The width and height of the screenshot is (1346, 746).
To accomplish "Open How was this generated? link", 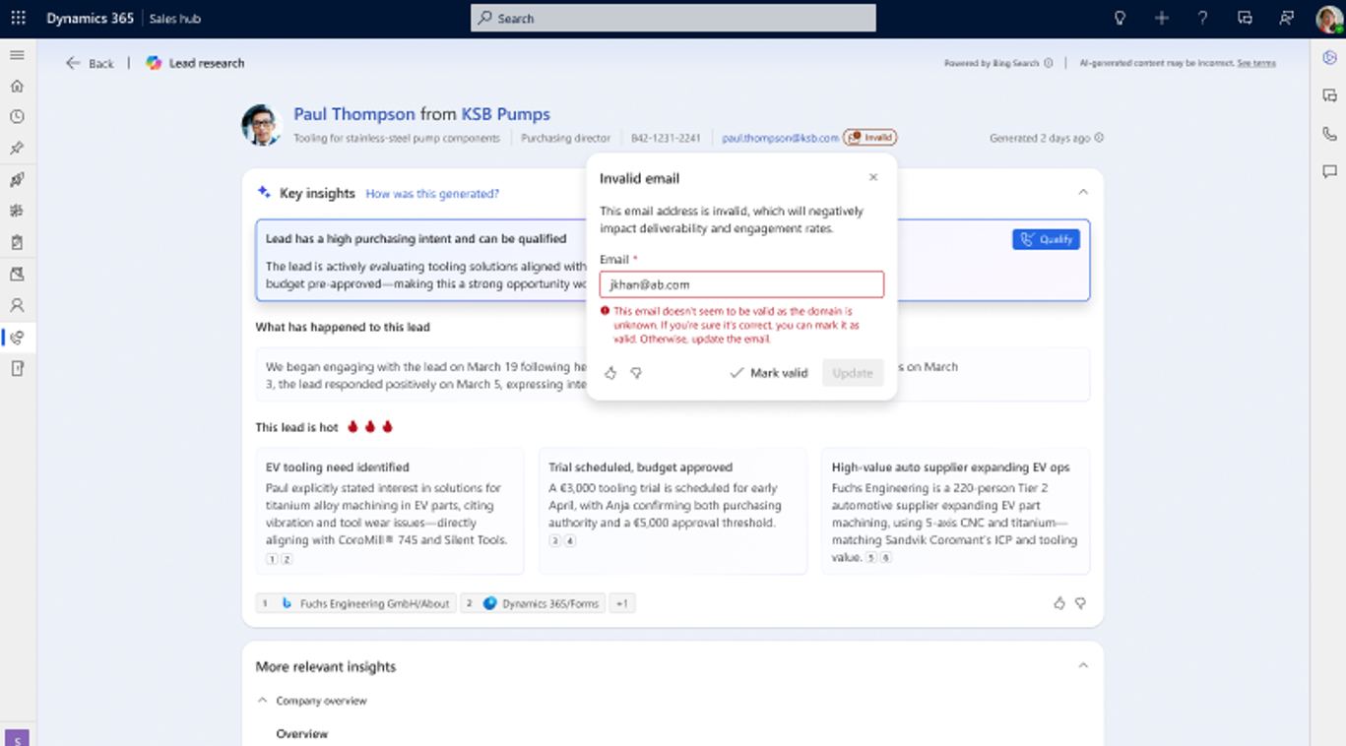I will 432,194.
